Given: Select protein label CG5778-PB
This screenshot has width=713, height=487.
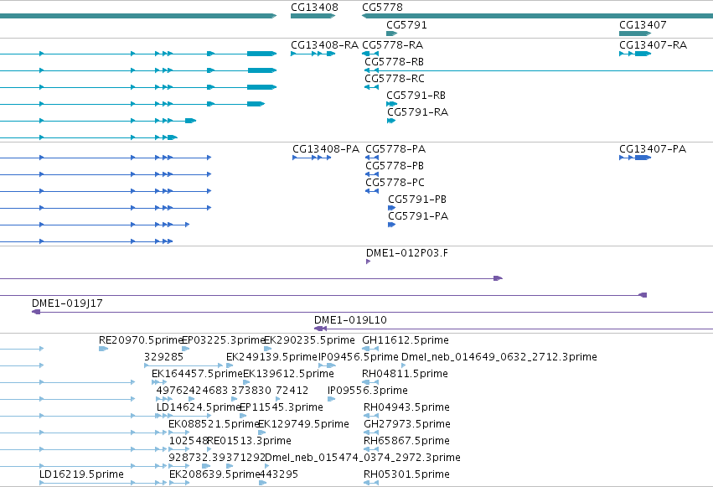Looking at the screenshot, I should (395, 166).
